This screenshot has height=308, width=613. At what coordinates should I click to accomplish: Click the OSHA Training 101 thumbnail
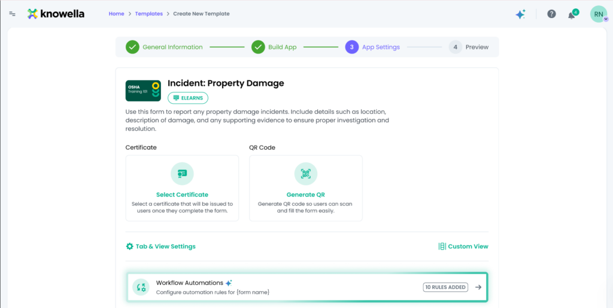[143, 91]
